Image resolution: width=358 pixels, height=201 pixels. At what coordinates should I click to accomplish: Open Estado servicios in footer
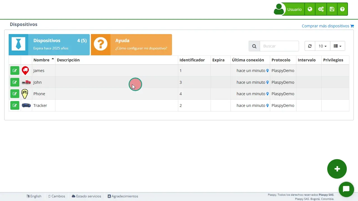coord(86,196)
